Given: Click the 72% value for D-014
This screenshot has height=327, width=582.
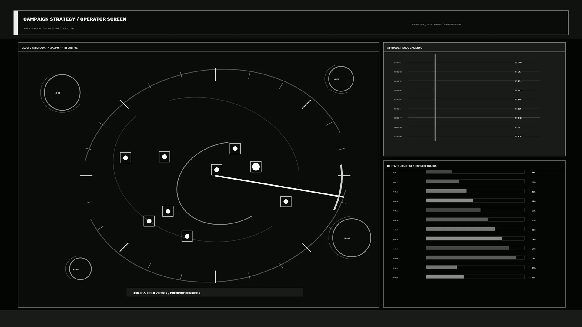Looking at the screenshot, I should (x=533, y=201).
